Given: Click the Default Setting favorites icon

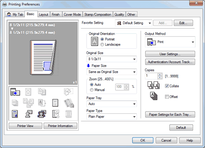Looking at the screenshot, I should 119,23.
